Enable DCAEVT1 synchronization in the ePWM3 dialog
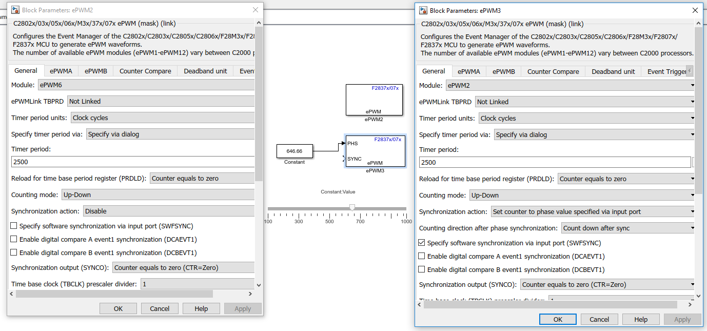Image resolution: width=707 pixels, height=331 pixels. (422, 256)
